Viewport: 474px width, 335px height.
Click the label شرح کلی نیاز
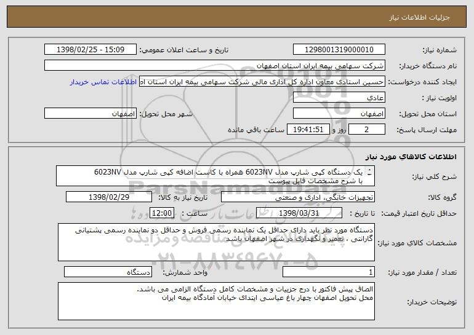pos(435,176)
